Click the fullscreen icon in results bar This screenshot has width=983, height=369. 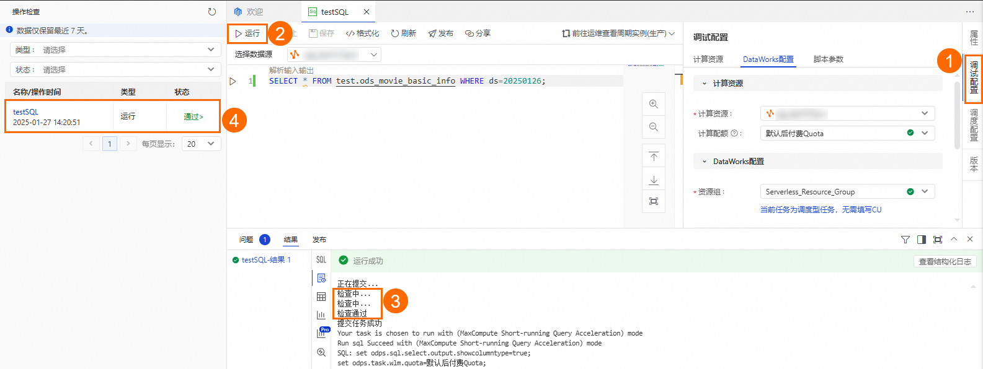point(938,240)
